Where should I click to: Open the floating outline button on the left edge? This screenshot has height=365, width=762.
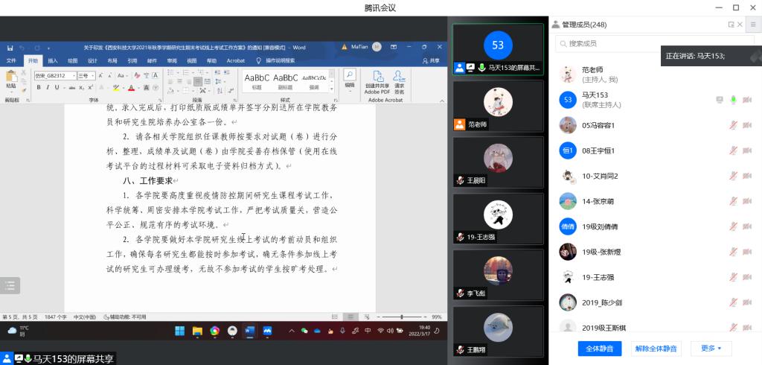10,285
